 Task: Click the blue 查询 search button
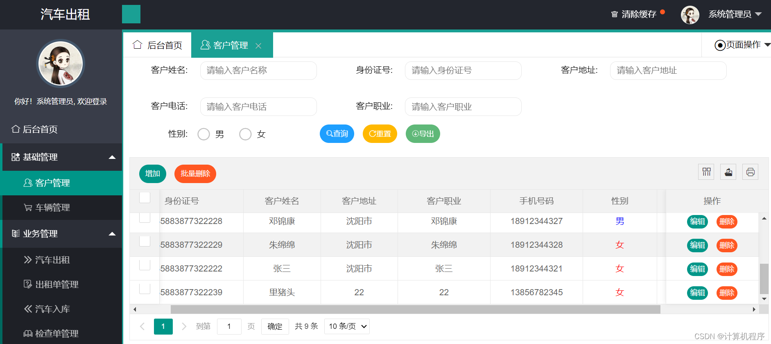click(337, 134)
